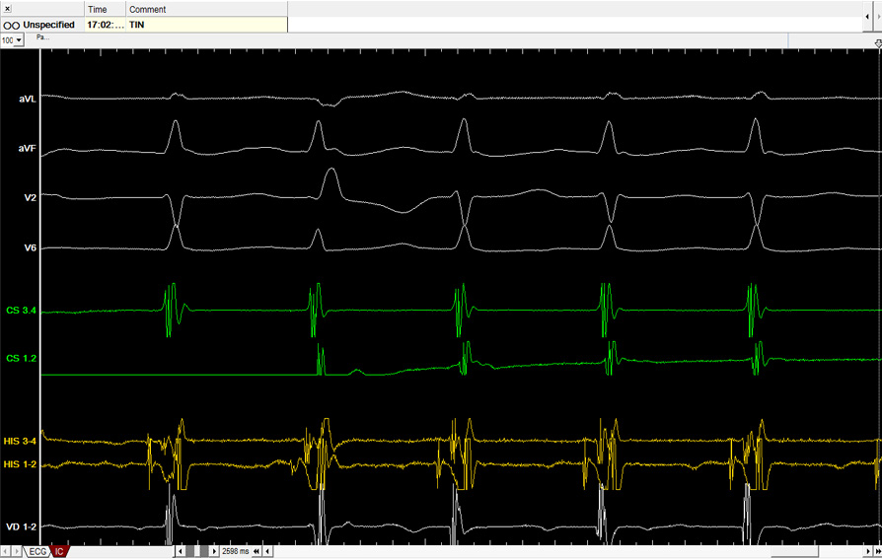Select the aVF lead label
The image size is (882, 560).
pyautogui.click(x=27, y=148)
